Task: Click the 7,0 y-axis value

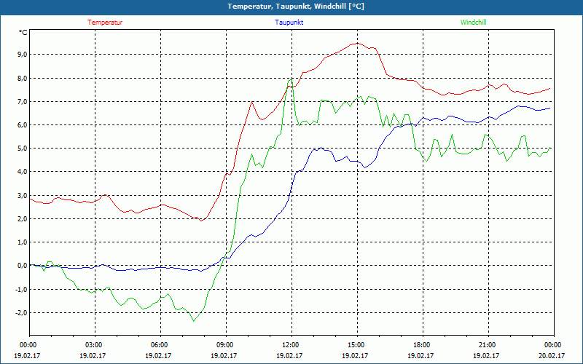Action: point(23,102)
